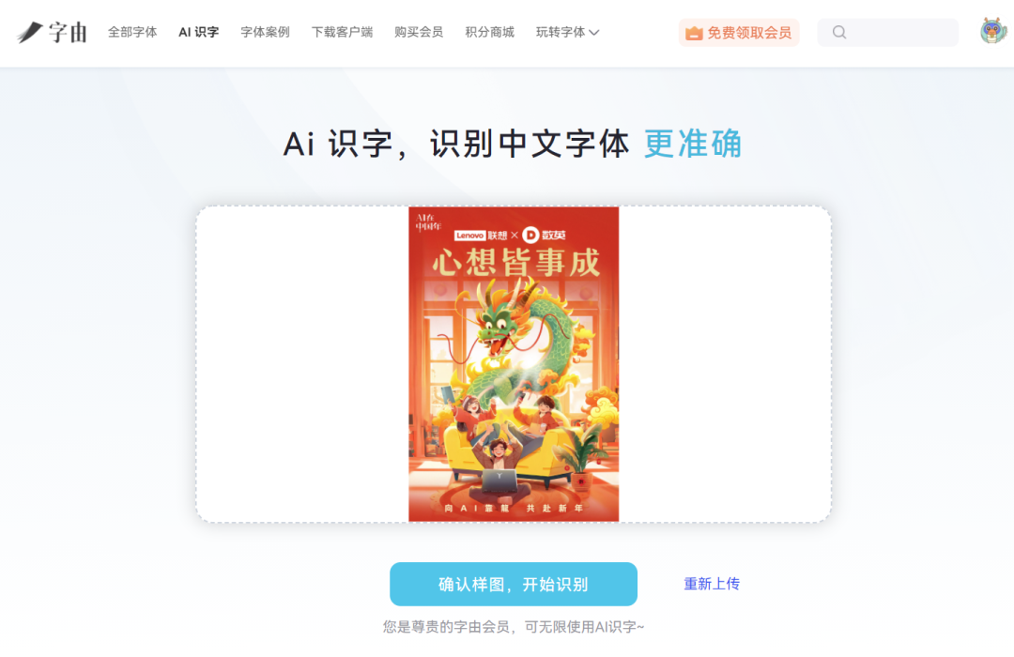1014x657 pixels.
Task: Open 下载客户端 page
Action: pyautogui.click(x=342, y=32)
